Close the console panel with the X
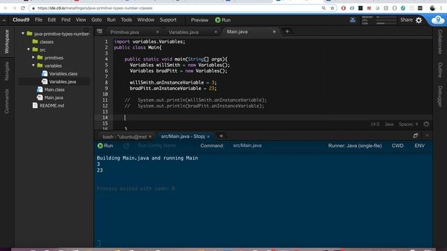Viewport: 447px width, 251px height. [427, 136]
